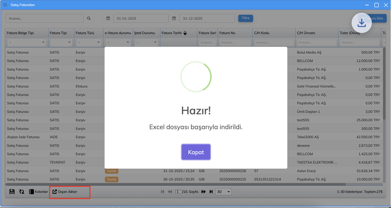The image size is (391, 208).
Task: Expand the e-fatura durumu filter dropdown
Action: click(118, 42)
